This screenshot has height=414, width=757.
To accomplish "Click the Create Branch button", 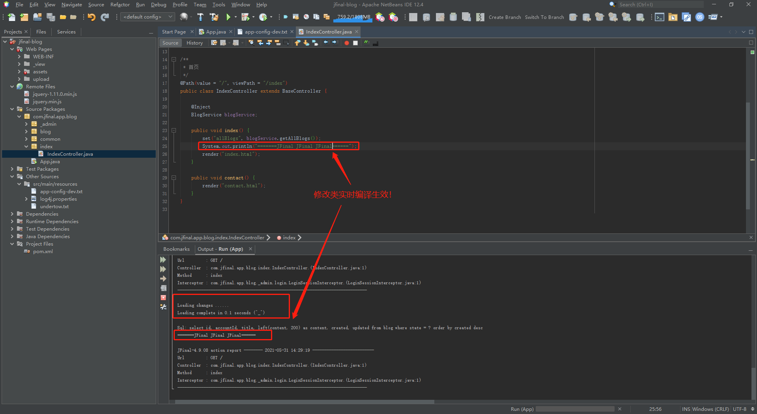I will [x=505, y=17].
